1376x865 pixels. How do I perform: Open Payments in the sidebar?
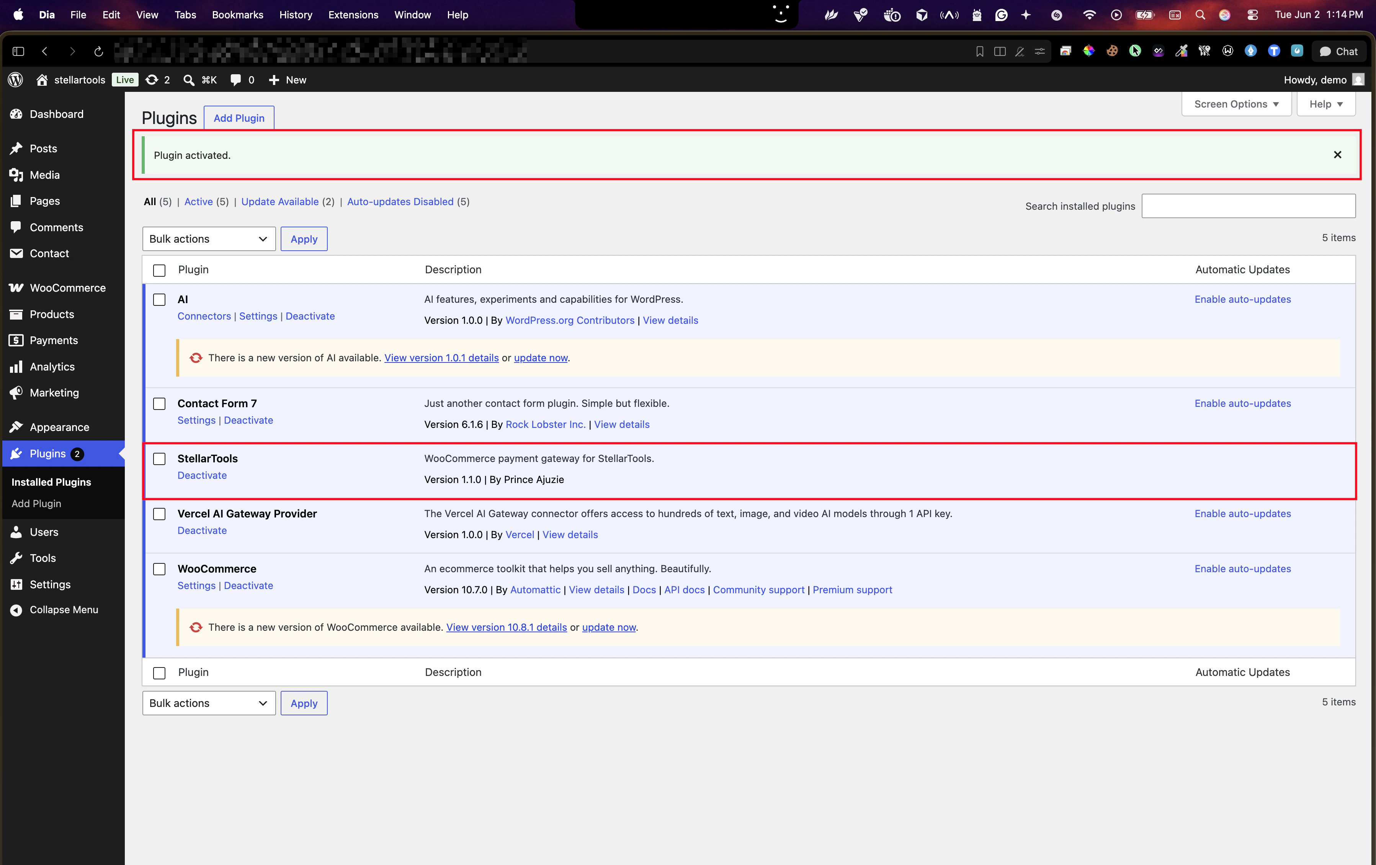[x=54, y=341]
